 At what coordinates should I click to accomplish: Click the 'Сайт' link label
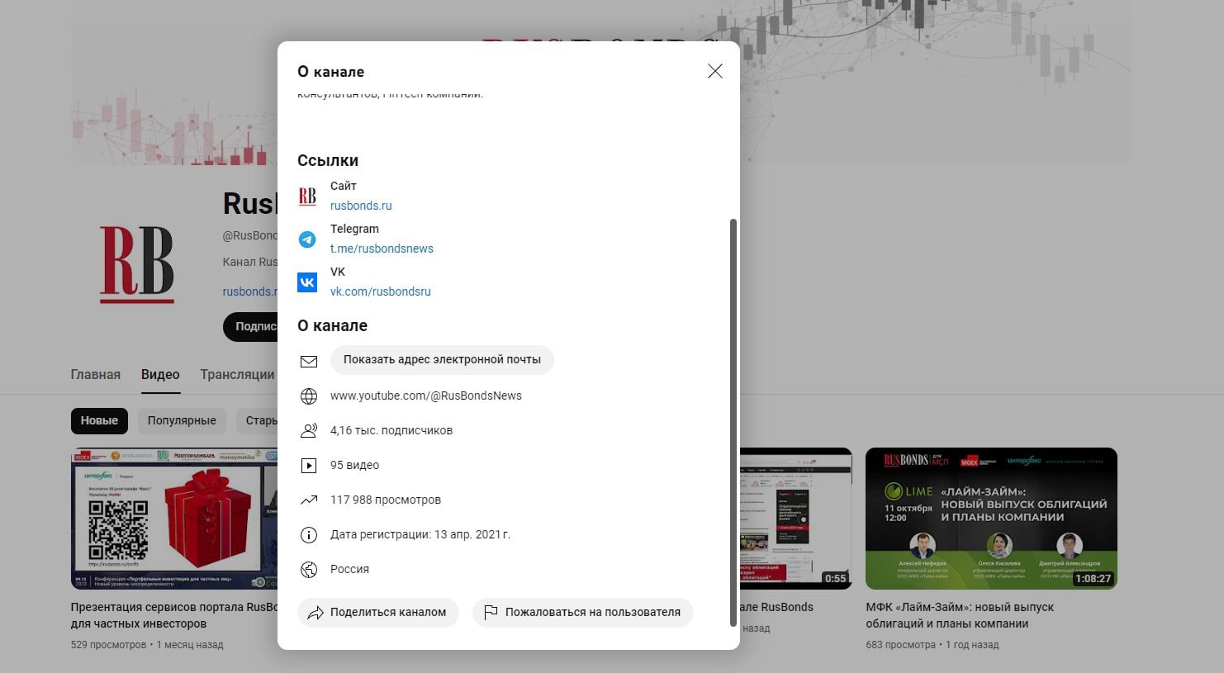click(x=344, y=187)
